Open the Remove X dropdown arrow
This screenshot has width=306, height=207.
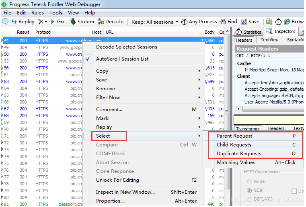46,22
